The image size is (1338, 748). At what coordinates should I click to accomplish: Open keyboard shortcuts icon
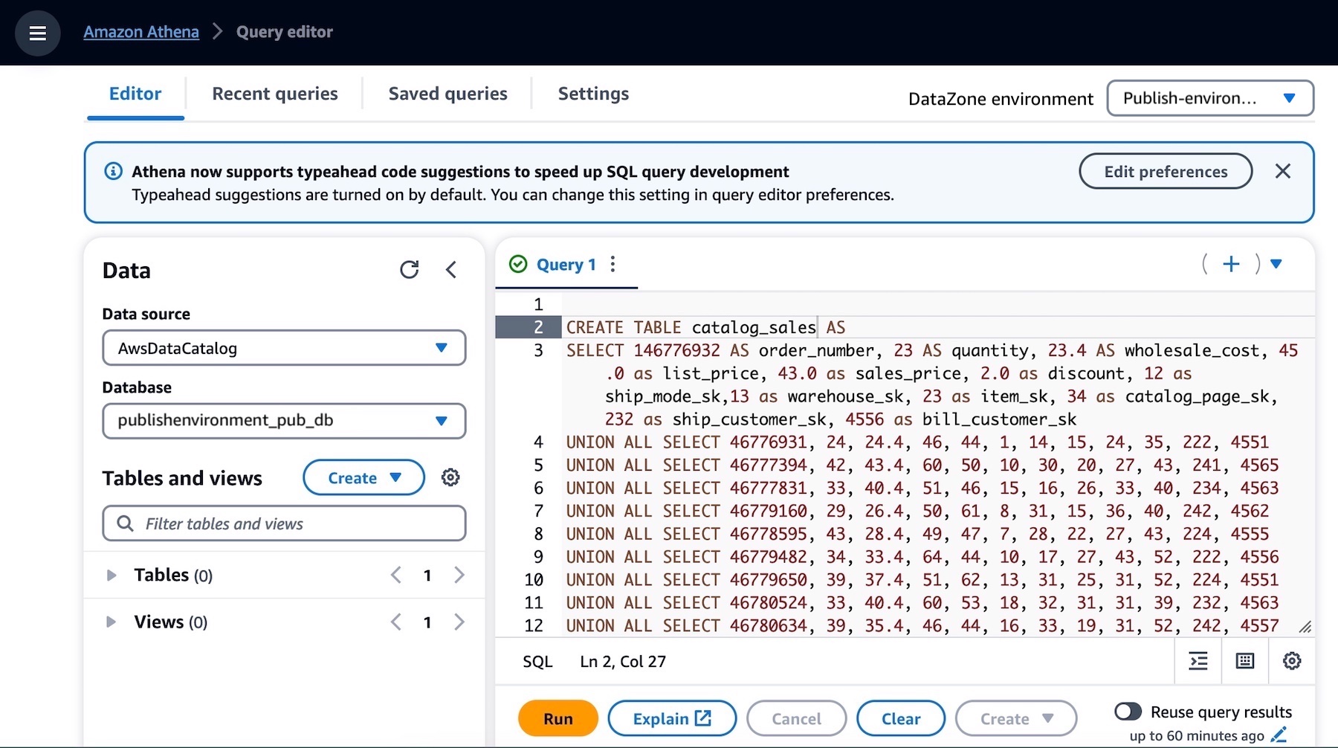1245,661
